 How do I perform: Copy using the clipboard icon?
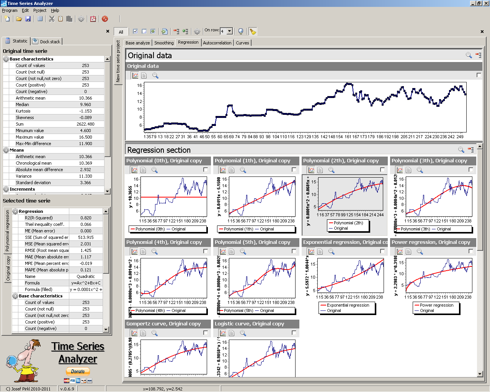(x=60, y=19)
